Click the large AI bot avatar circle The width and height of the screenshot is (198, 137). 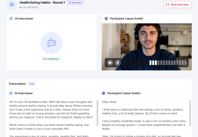pos(51,43)
